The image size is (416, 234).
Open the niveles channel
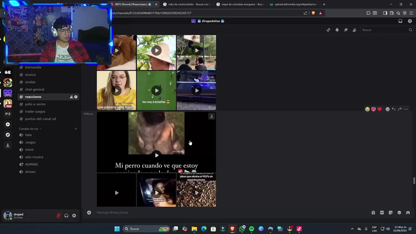(48, 82)
